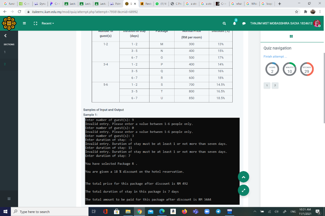Switch to the Review browser tab
This screenshot has height=216, width=325.
click(x=146, y=4)
